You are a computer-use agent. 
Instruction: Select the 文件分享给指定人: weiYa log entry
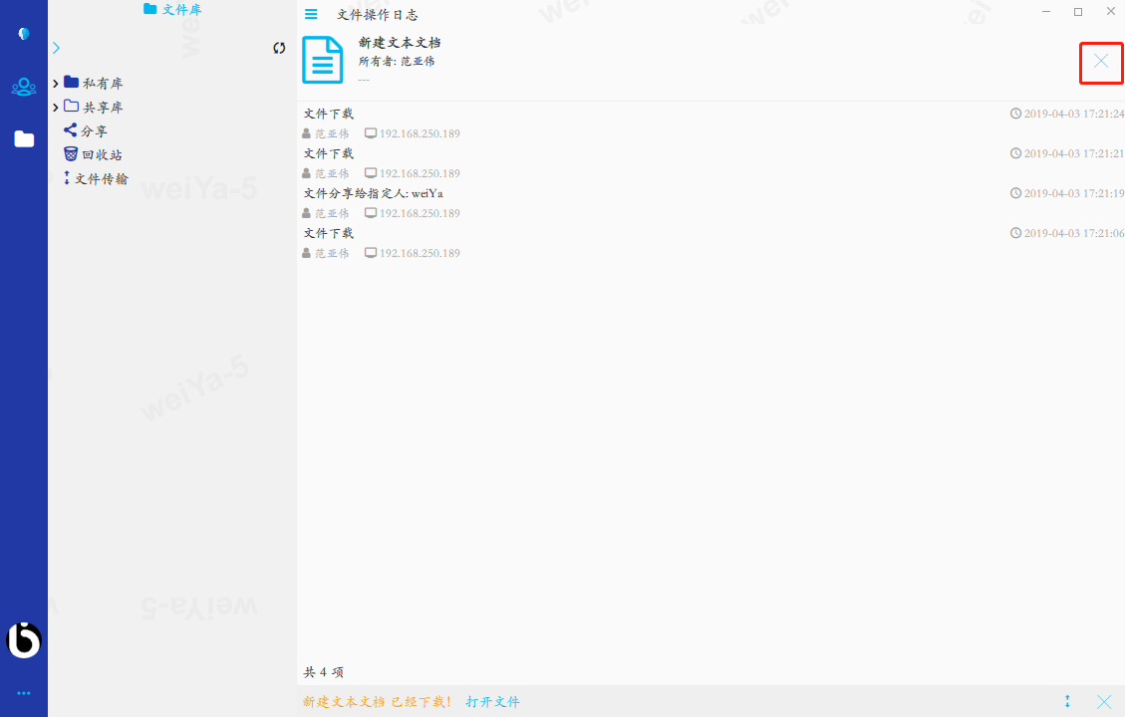373,193
